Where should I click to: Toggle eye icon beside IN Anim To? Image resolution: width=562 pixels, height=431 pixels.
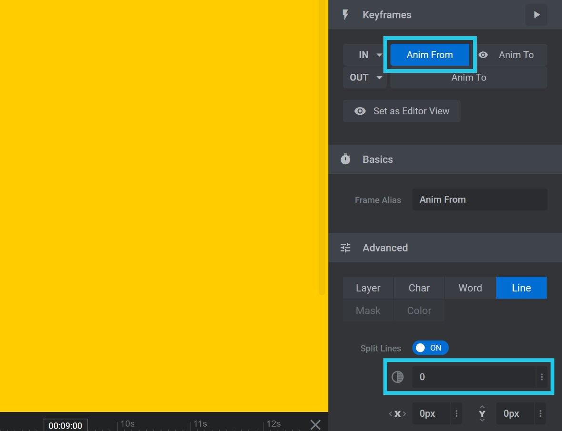point(483,55)
